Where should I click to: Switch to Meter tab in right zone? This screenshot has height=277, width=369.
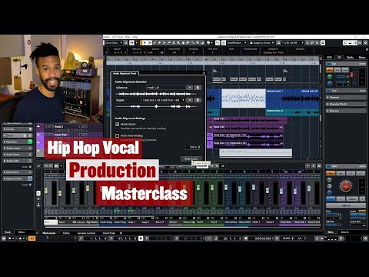(x=362, y=58)
